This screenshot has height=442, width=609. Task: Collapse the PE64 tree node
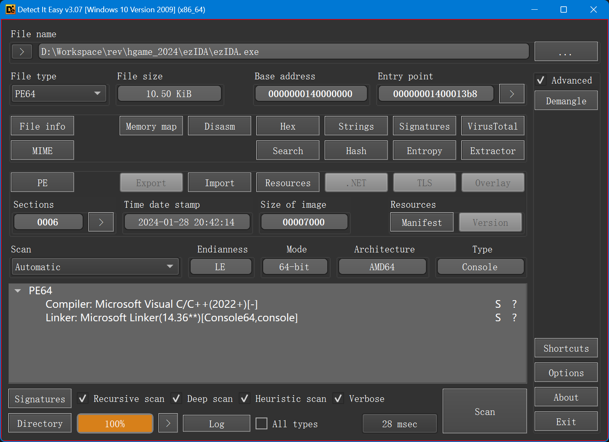click(18, 291)
